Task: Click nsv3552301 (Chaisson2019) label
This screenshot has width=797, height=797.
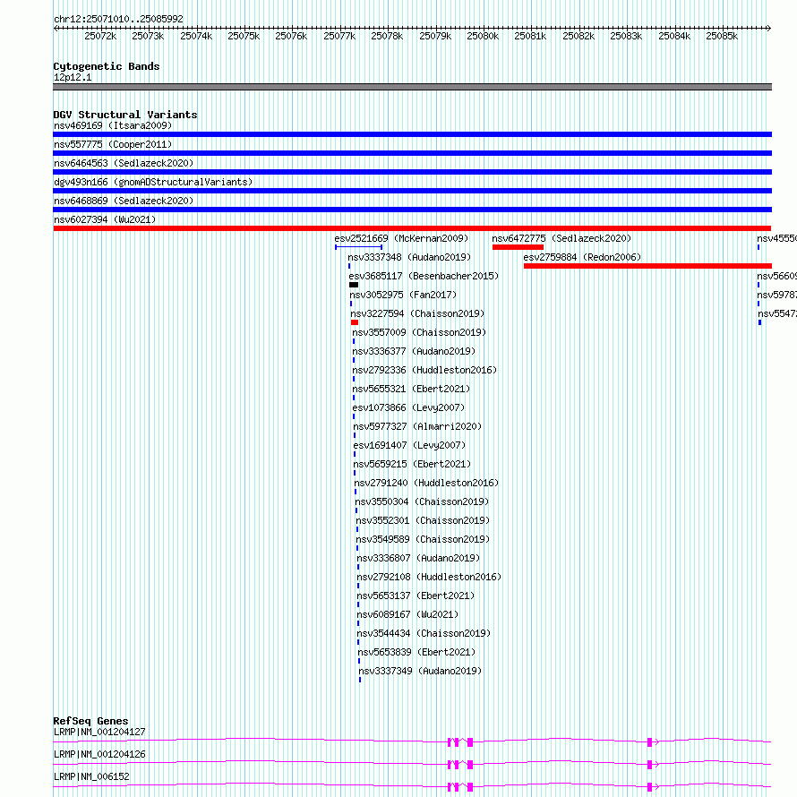Action: (x=423, y=520)
